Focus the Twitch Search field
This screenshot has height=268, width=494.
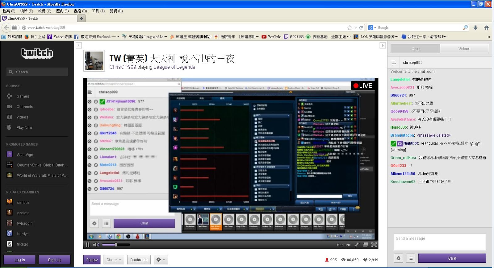click(x=37, y=72)
